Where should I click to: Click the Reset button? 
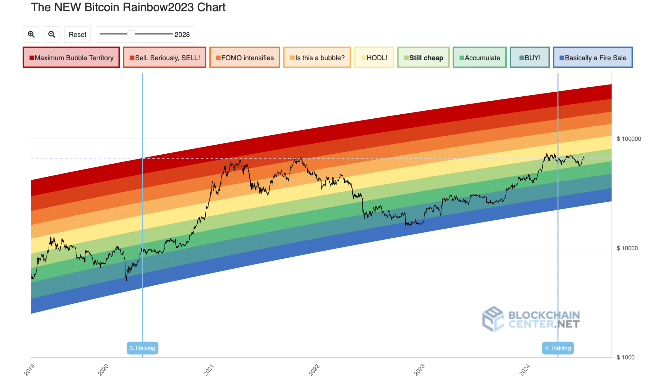(78, 34)
